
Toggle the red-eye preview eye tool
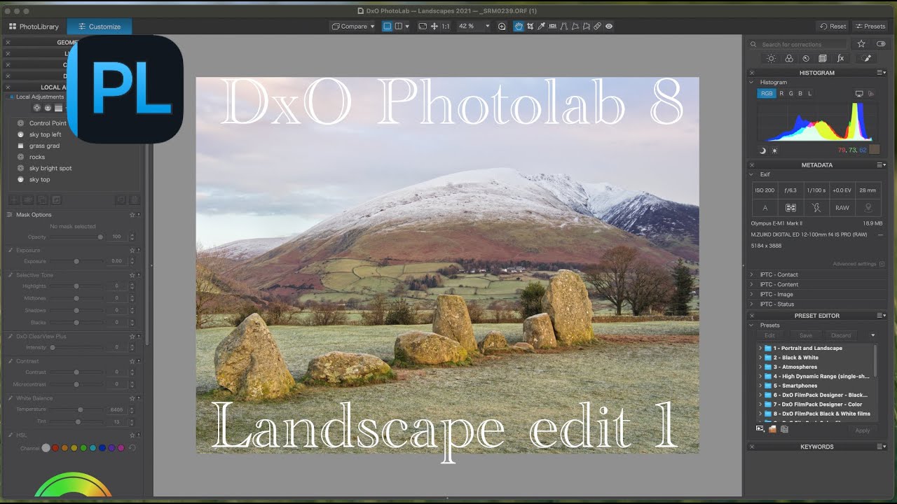(x=609, y=26)
